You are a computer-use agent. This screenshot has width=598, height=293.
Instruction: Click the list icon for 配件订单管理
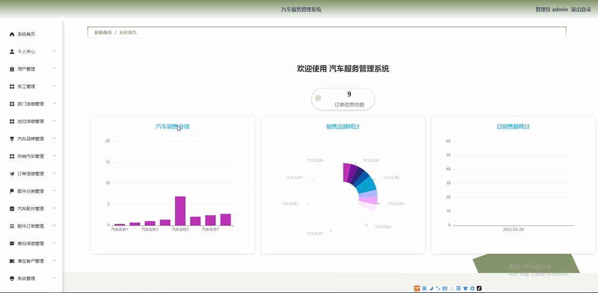coord(12,226)
